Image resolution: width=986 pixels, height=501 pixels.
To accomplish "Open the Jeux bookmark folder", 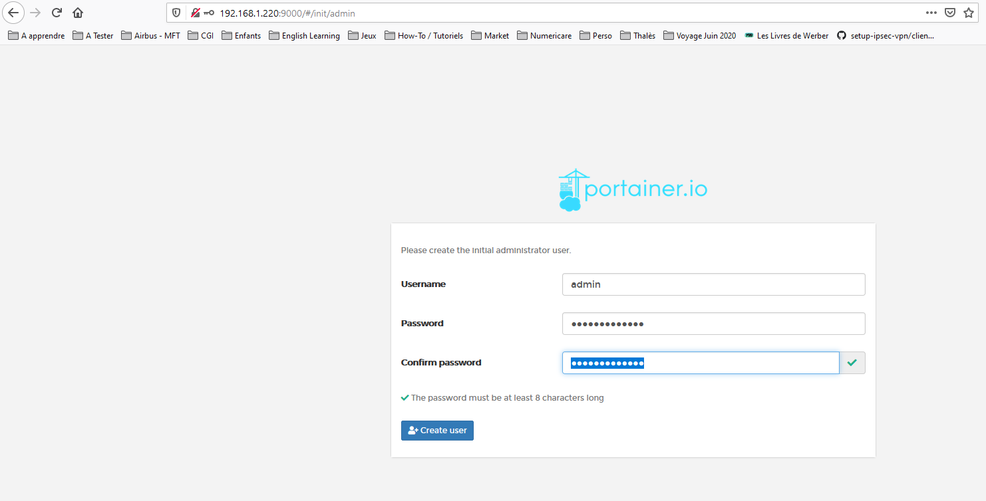I will (x=363, y=36).
